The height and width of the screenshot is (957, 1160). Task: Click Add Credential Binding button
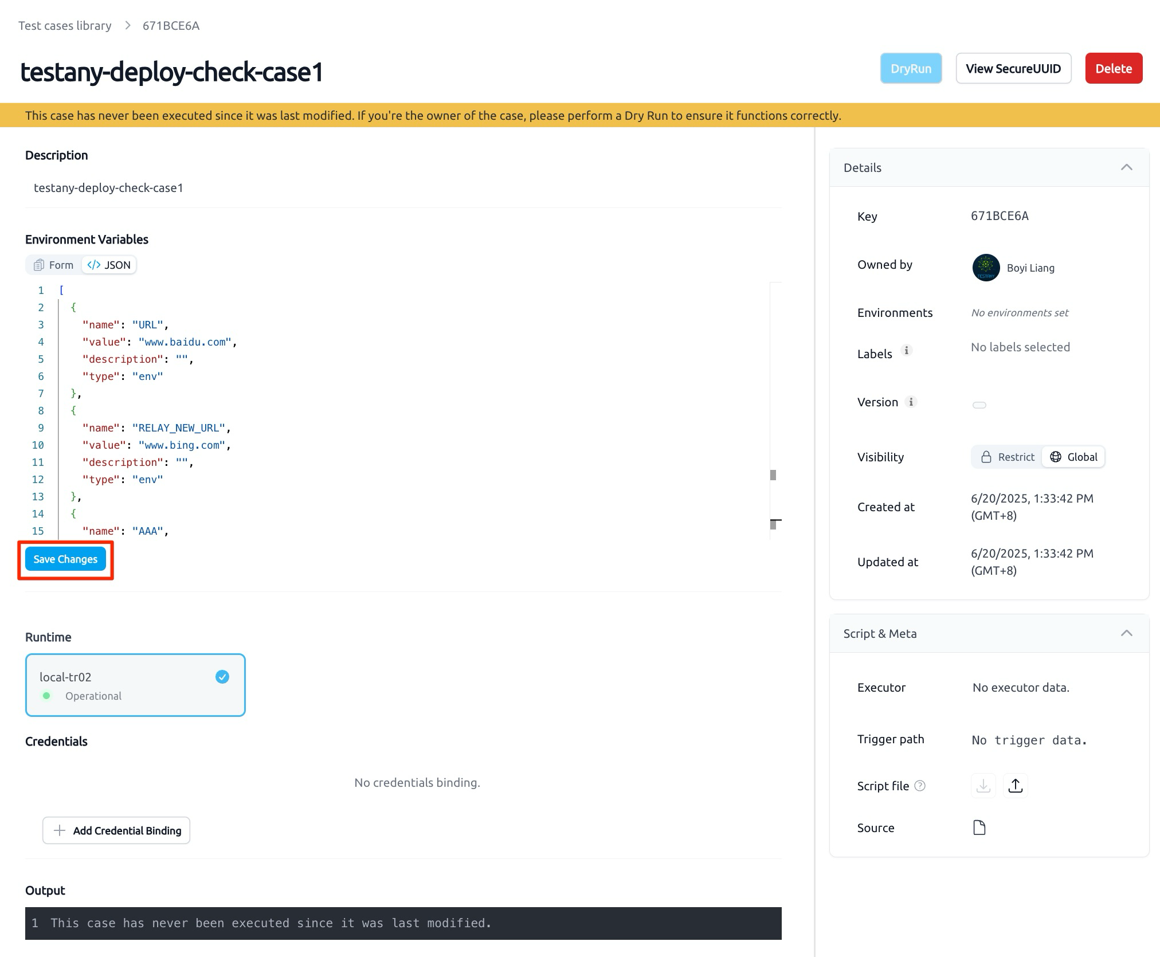(x=116, y=830)
